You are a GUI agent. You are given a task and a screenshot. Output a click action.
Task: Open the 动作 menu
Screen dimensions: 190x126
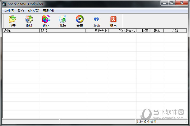click(21, 11)
